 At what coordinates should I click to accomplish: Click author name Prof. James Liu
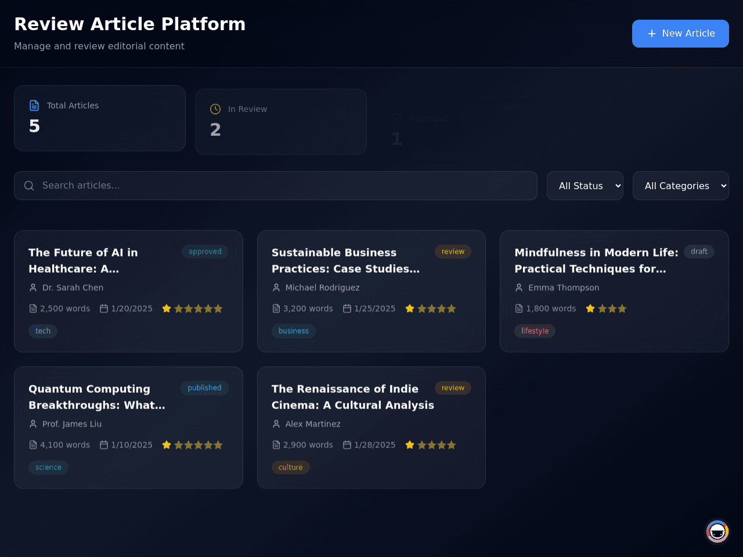(72, 424)
